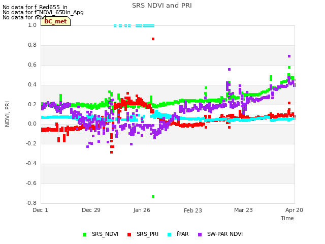Screen dimensions: 325x244
Task: Click the chart title SRS NDVI and PRI
Action: [x=162, y=6]
